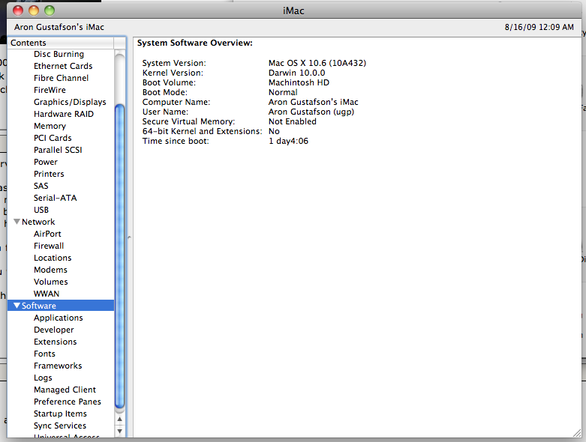
Task: Click the sidebar scroll down arrow
Action: [x=119, y=432]
